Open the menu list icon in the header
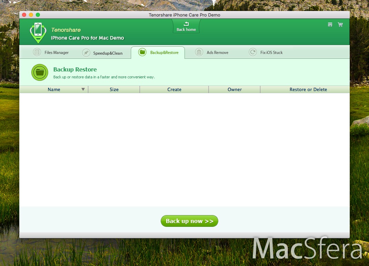The height and width of the screenshot is (266, 369). coord(330,24)
